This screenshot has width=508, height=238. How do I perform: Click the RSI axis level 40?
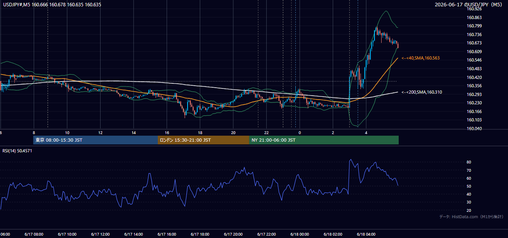(469, 194)
